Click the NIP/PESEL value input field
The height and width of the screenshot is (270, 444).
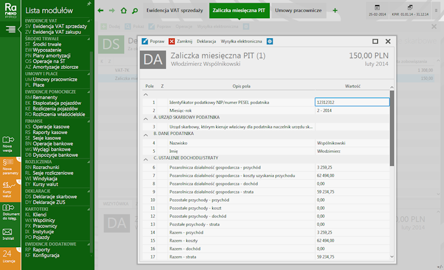click(351, 103)
